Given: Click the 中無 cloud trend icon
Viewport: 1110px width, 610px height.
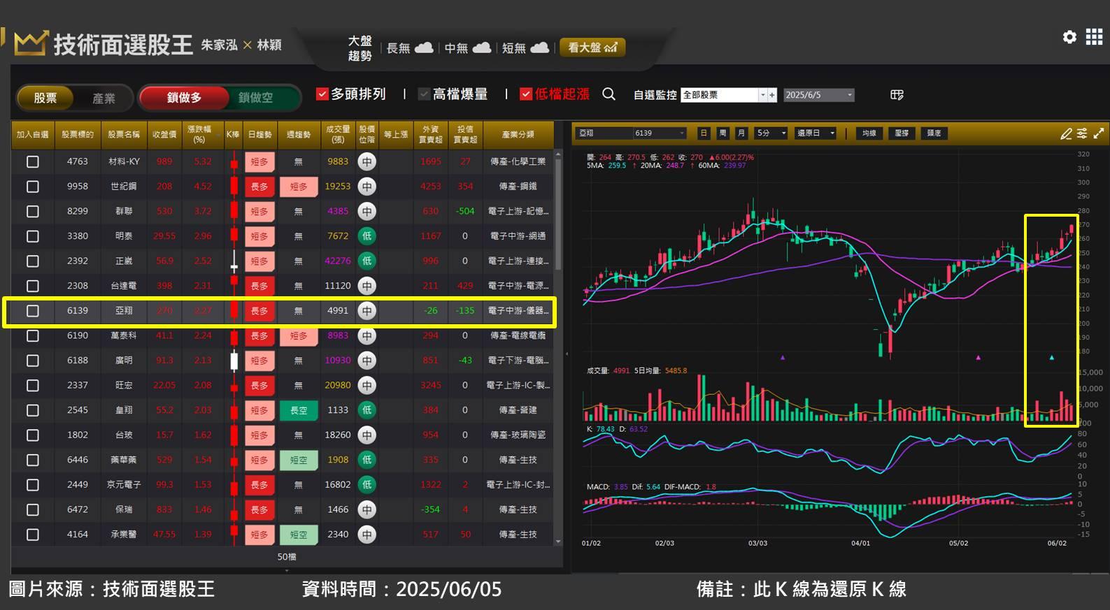Looking at the screenshot, I should (x=482, y=48).
